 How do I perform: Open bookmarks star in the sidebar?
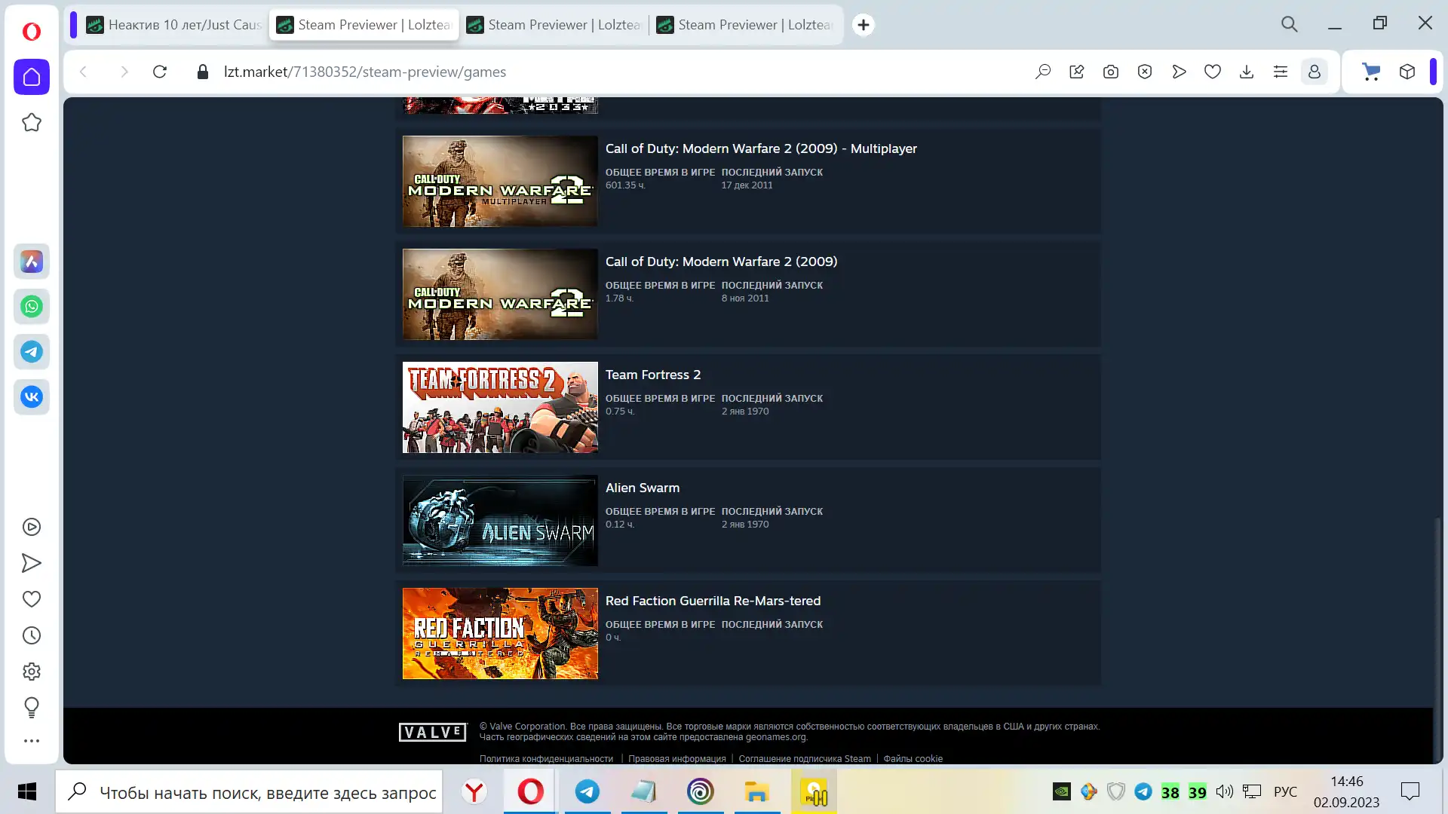coord(32,122)
